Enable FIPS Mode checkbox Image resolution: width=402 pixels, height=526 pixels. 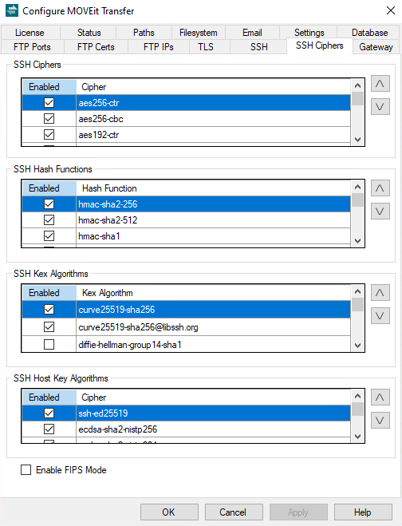pyautogui.click(x=26, y=469)
